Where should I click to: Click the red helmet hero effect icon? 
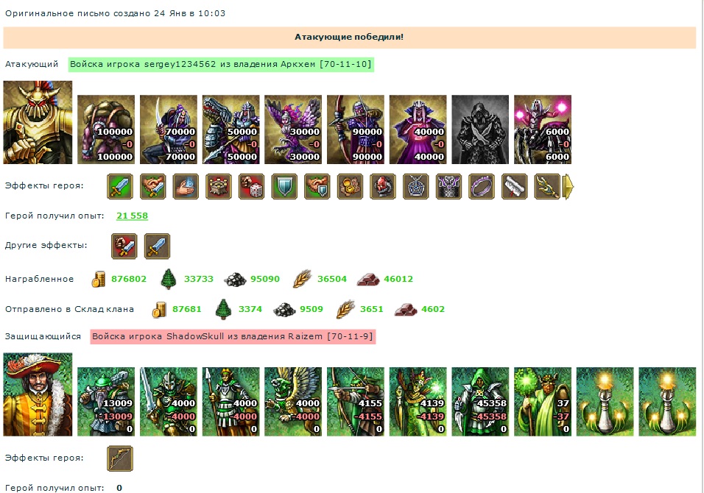[x=383, y=186]
